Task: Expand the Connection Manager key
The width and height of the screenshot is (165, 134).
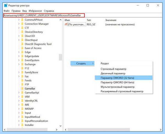Action: coord(19,24)
